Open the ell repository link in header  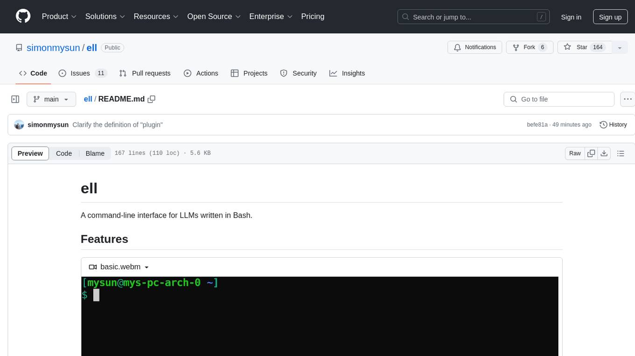92,48
